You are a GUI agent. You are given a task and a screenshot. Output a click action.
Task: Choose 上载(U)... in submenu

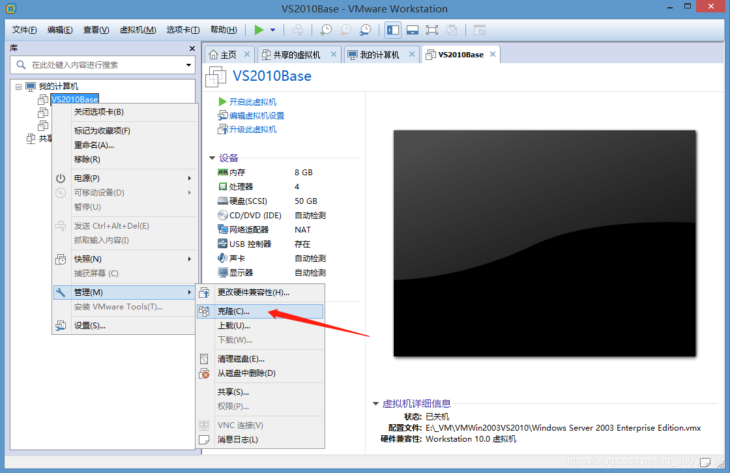click(260, 326)
